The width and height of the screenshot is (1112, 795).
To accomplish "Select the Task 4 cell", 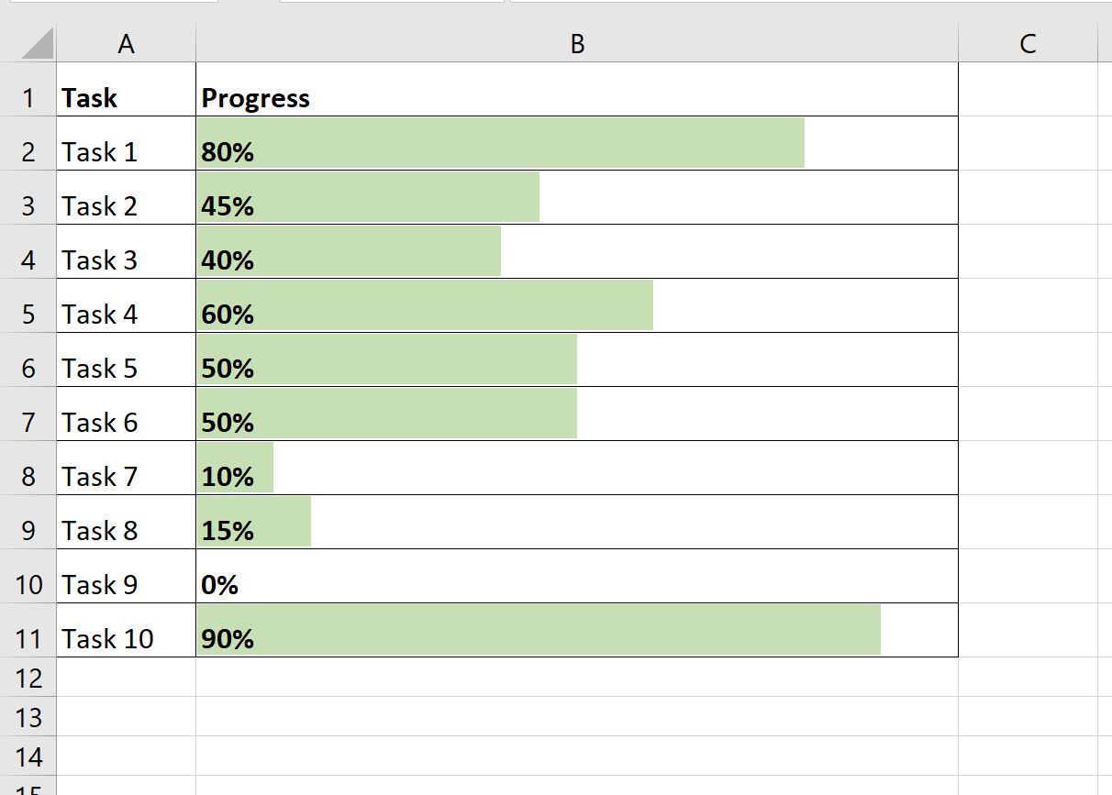I will (126, 314).
